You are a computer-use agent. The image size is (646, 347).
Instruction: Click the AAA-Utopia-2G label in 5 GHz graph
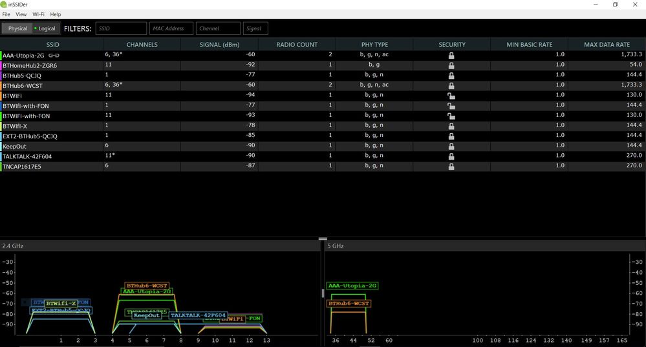pyautogui.click(x=352, y=286)
